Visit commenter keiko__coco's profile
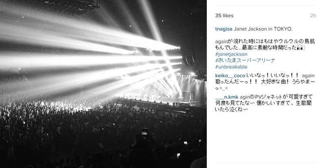Viewport: 322px width, 168px height. (x=230, y=76)
